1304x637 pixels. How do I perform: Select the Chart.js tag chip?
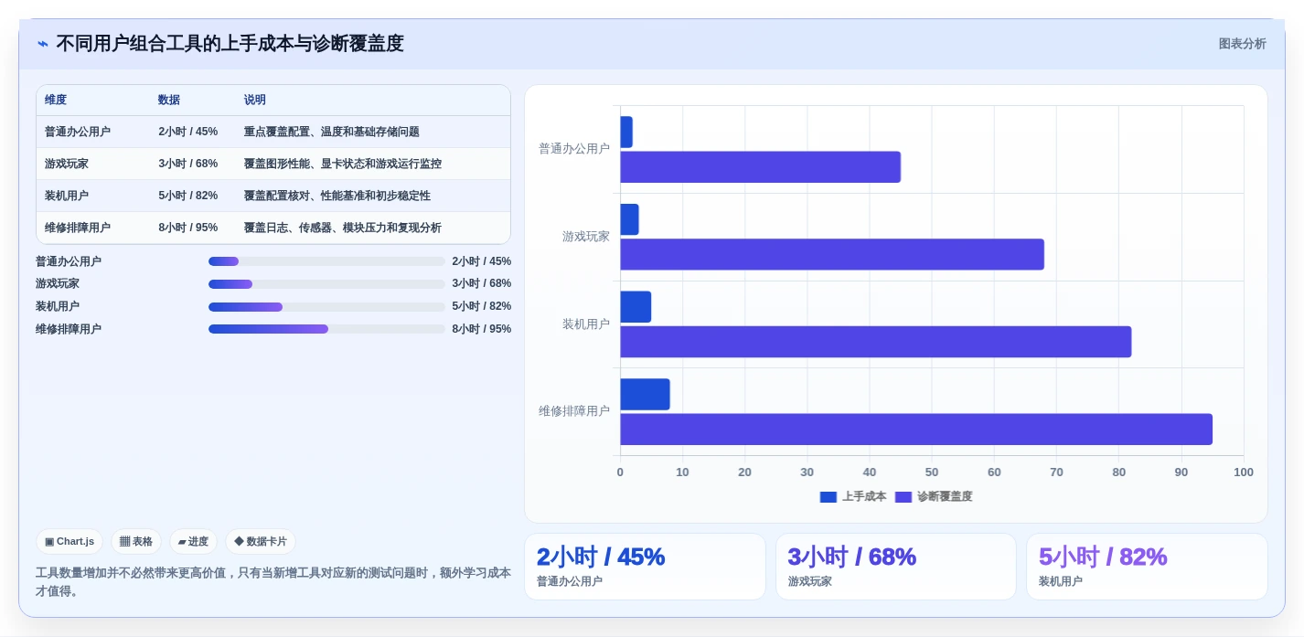tap(69, 541)
